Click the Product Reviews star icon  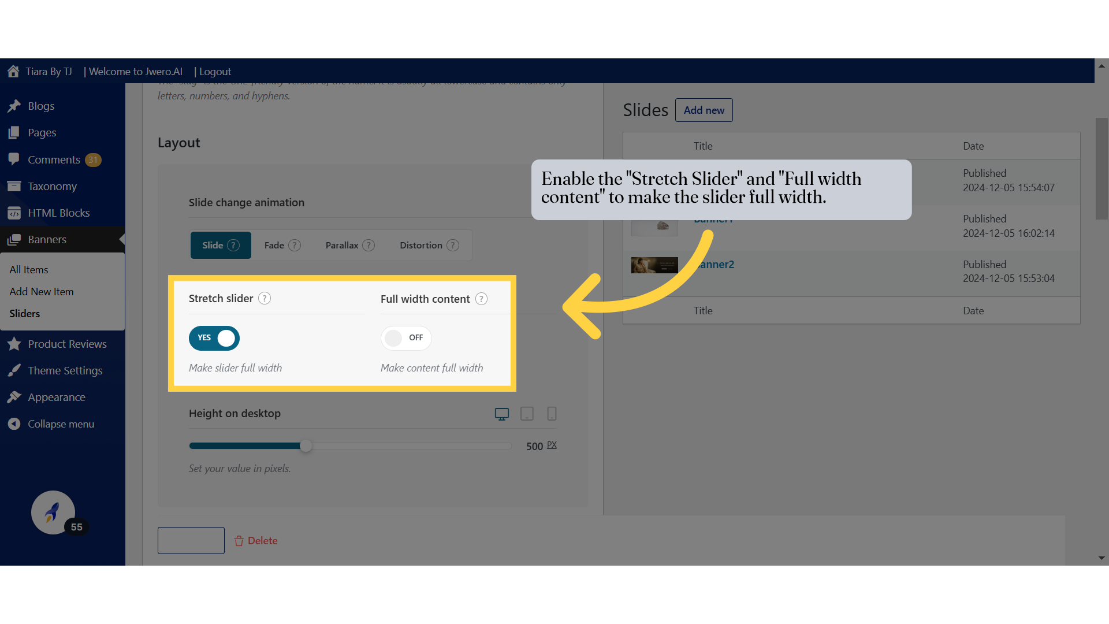pos(14,344)
